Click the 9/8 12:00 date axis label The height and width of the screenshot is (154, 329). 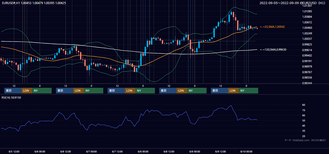coord(169,151)
